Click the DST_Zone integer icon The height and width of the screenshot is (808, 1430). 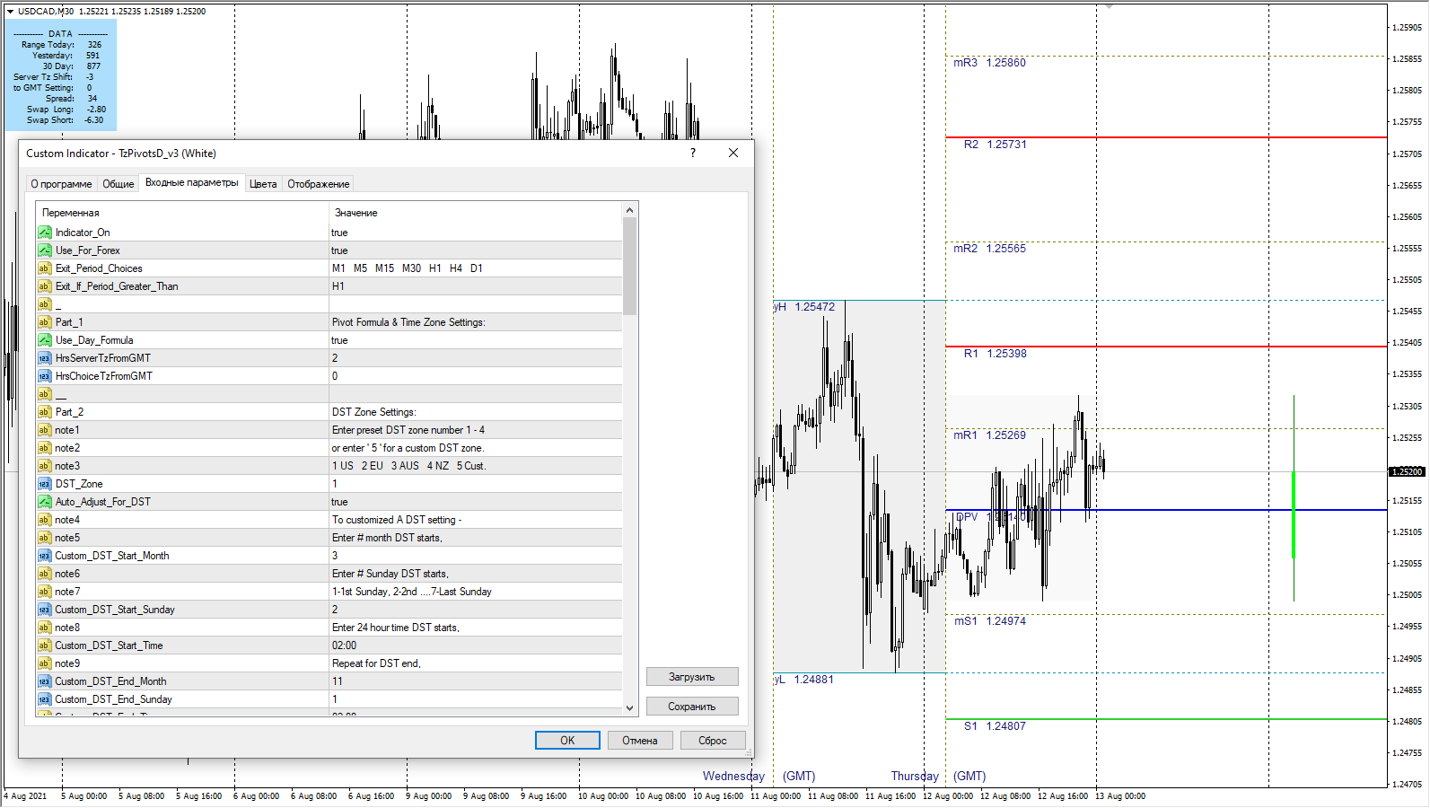[x=44, y=484]
